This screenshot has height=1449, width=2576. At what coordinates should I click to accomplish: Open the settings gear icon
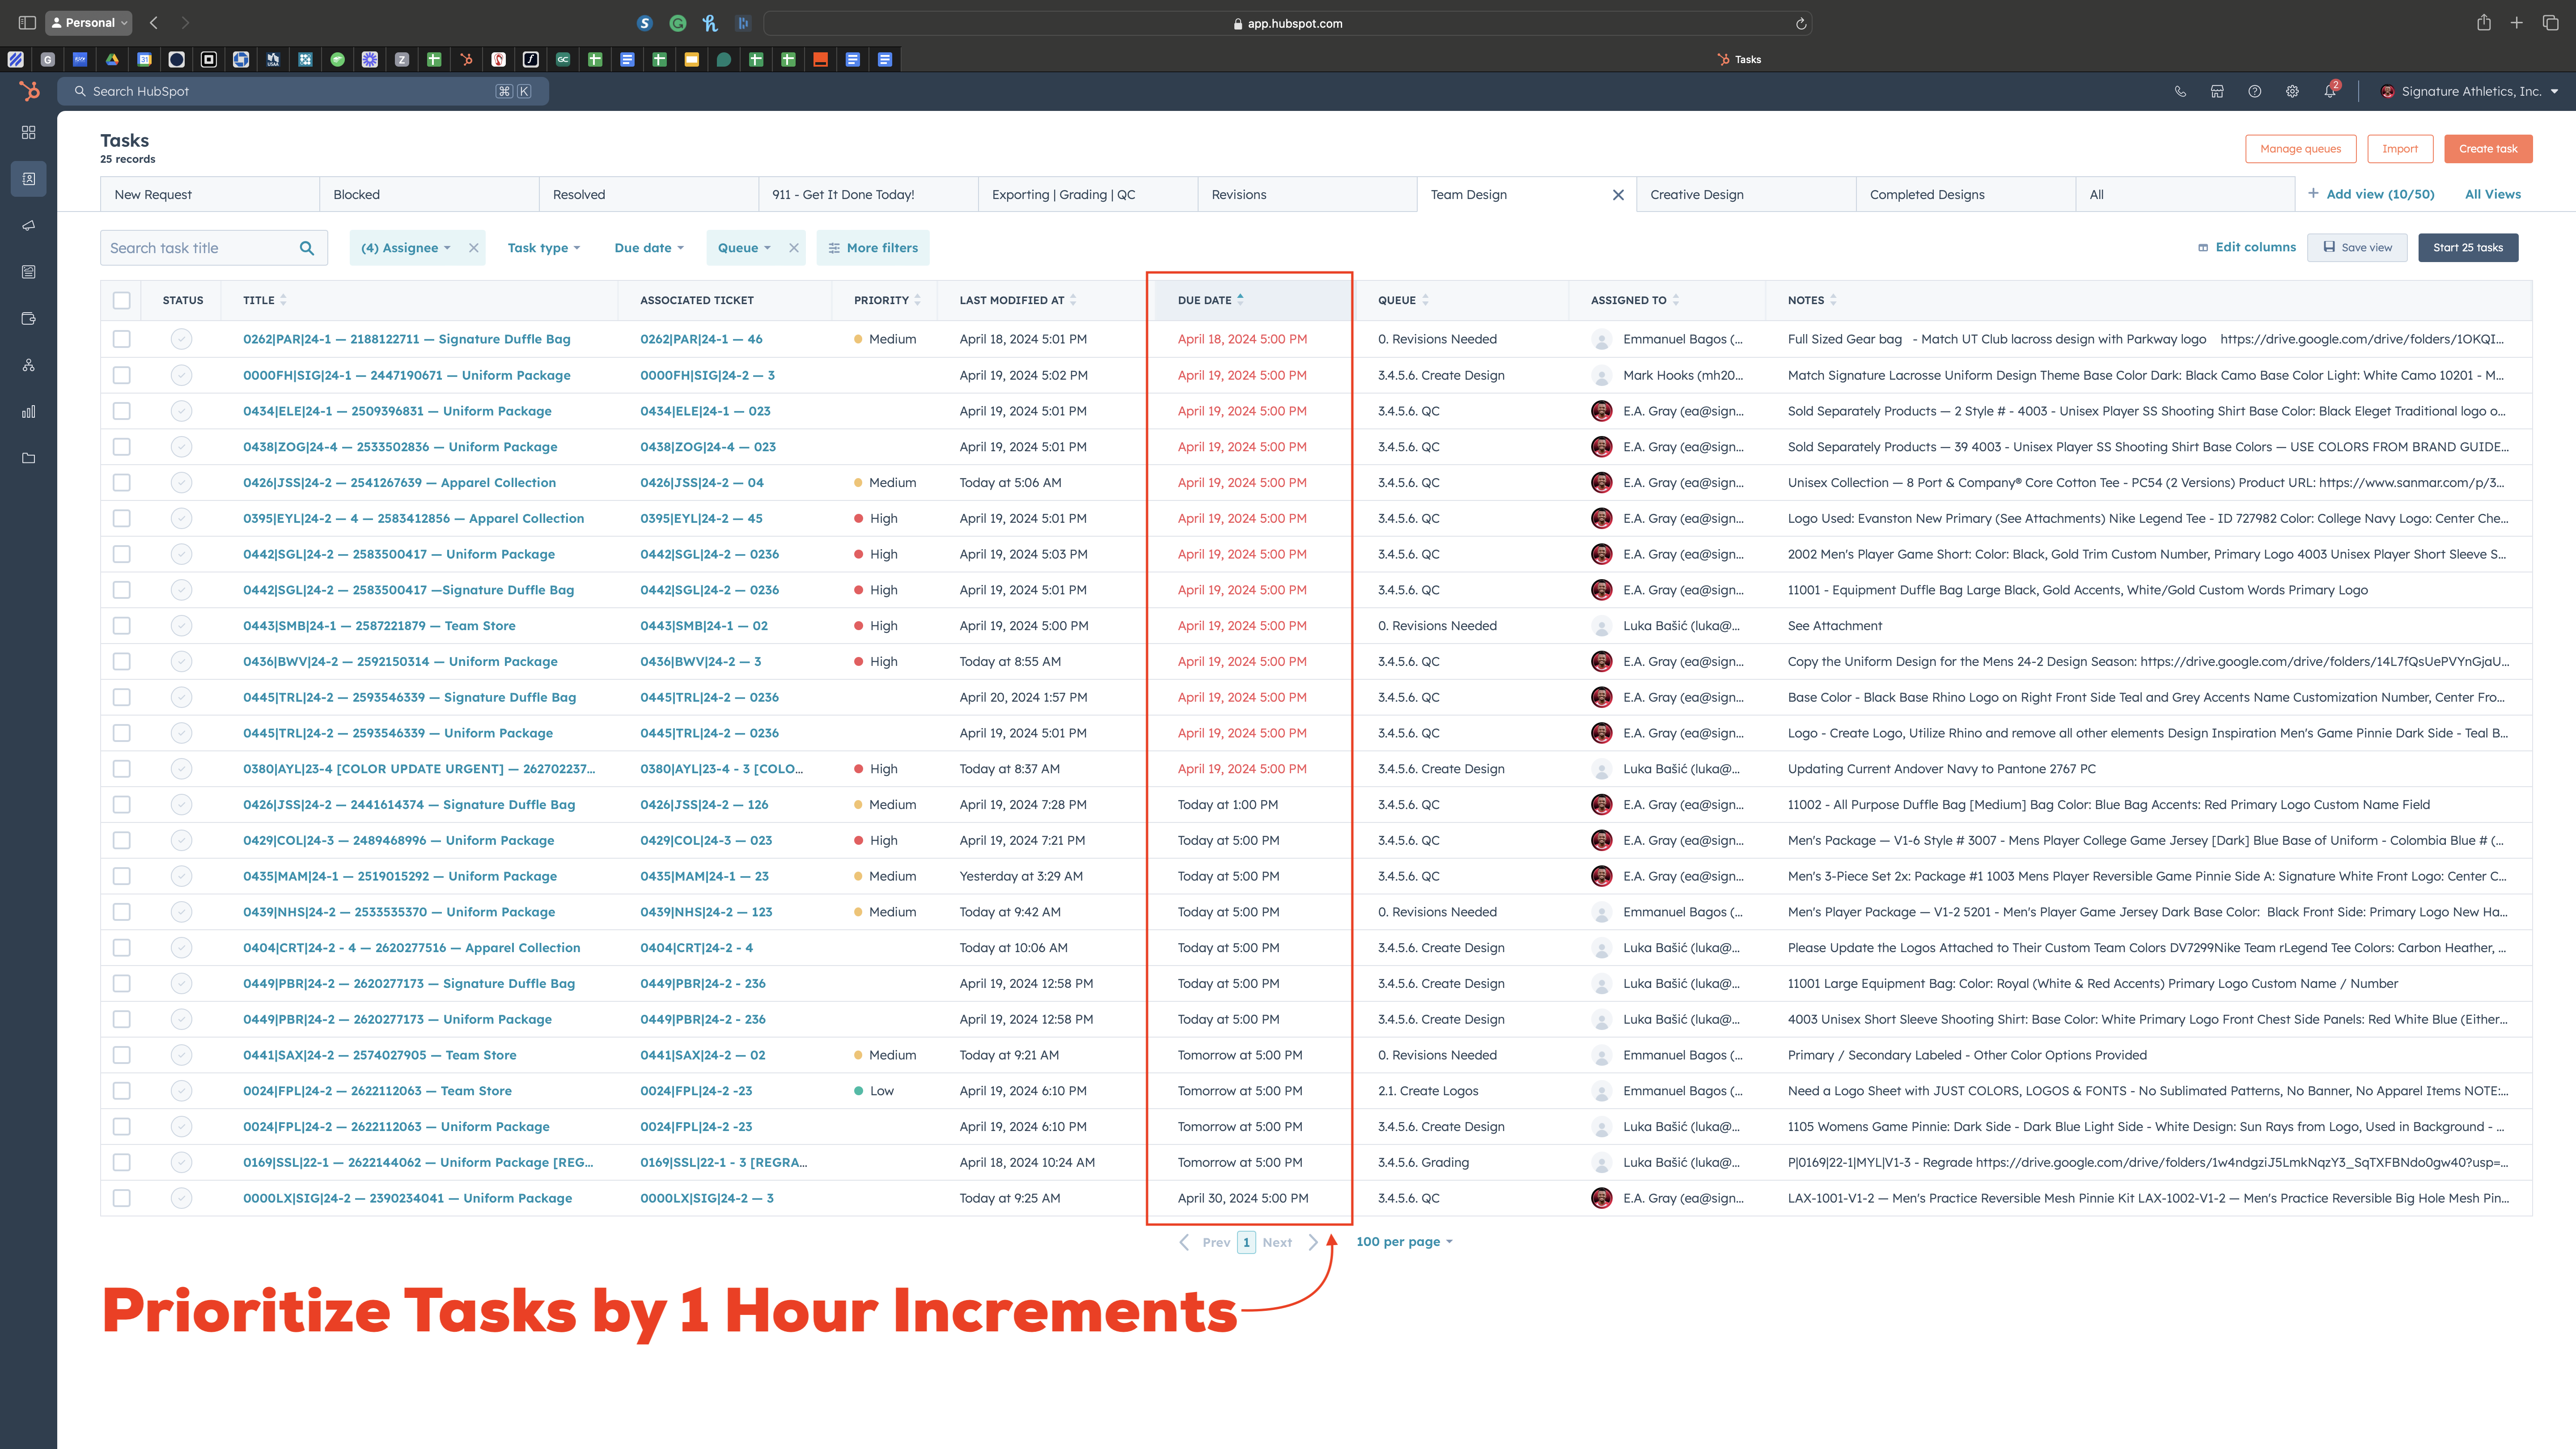(2292, 91)
